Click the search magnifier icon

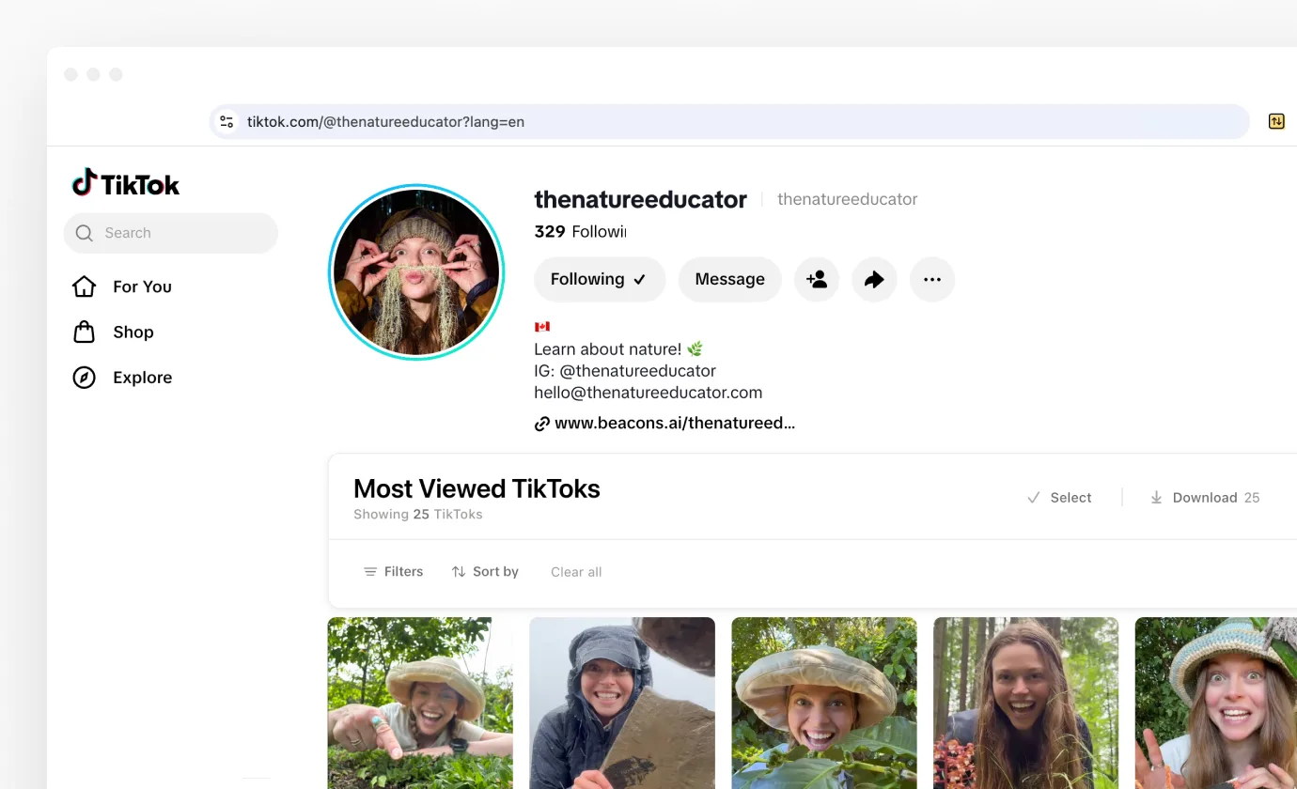(x=85, y=233)
